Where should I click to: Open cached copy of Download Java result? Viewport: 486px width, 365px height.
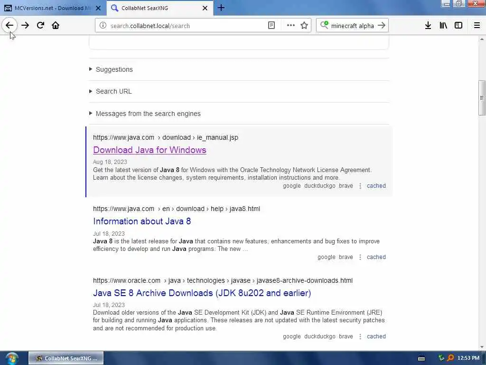[x=376, y=186]
